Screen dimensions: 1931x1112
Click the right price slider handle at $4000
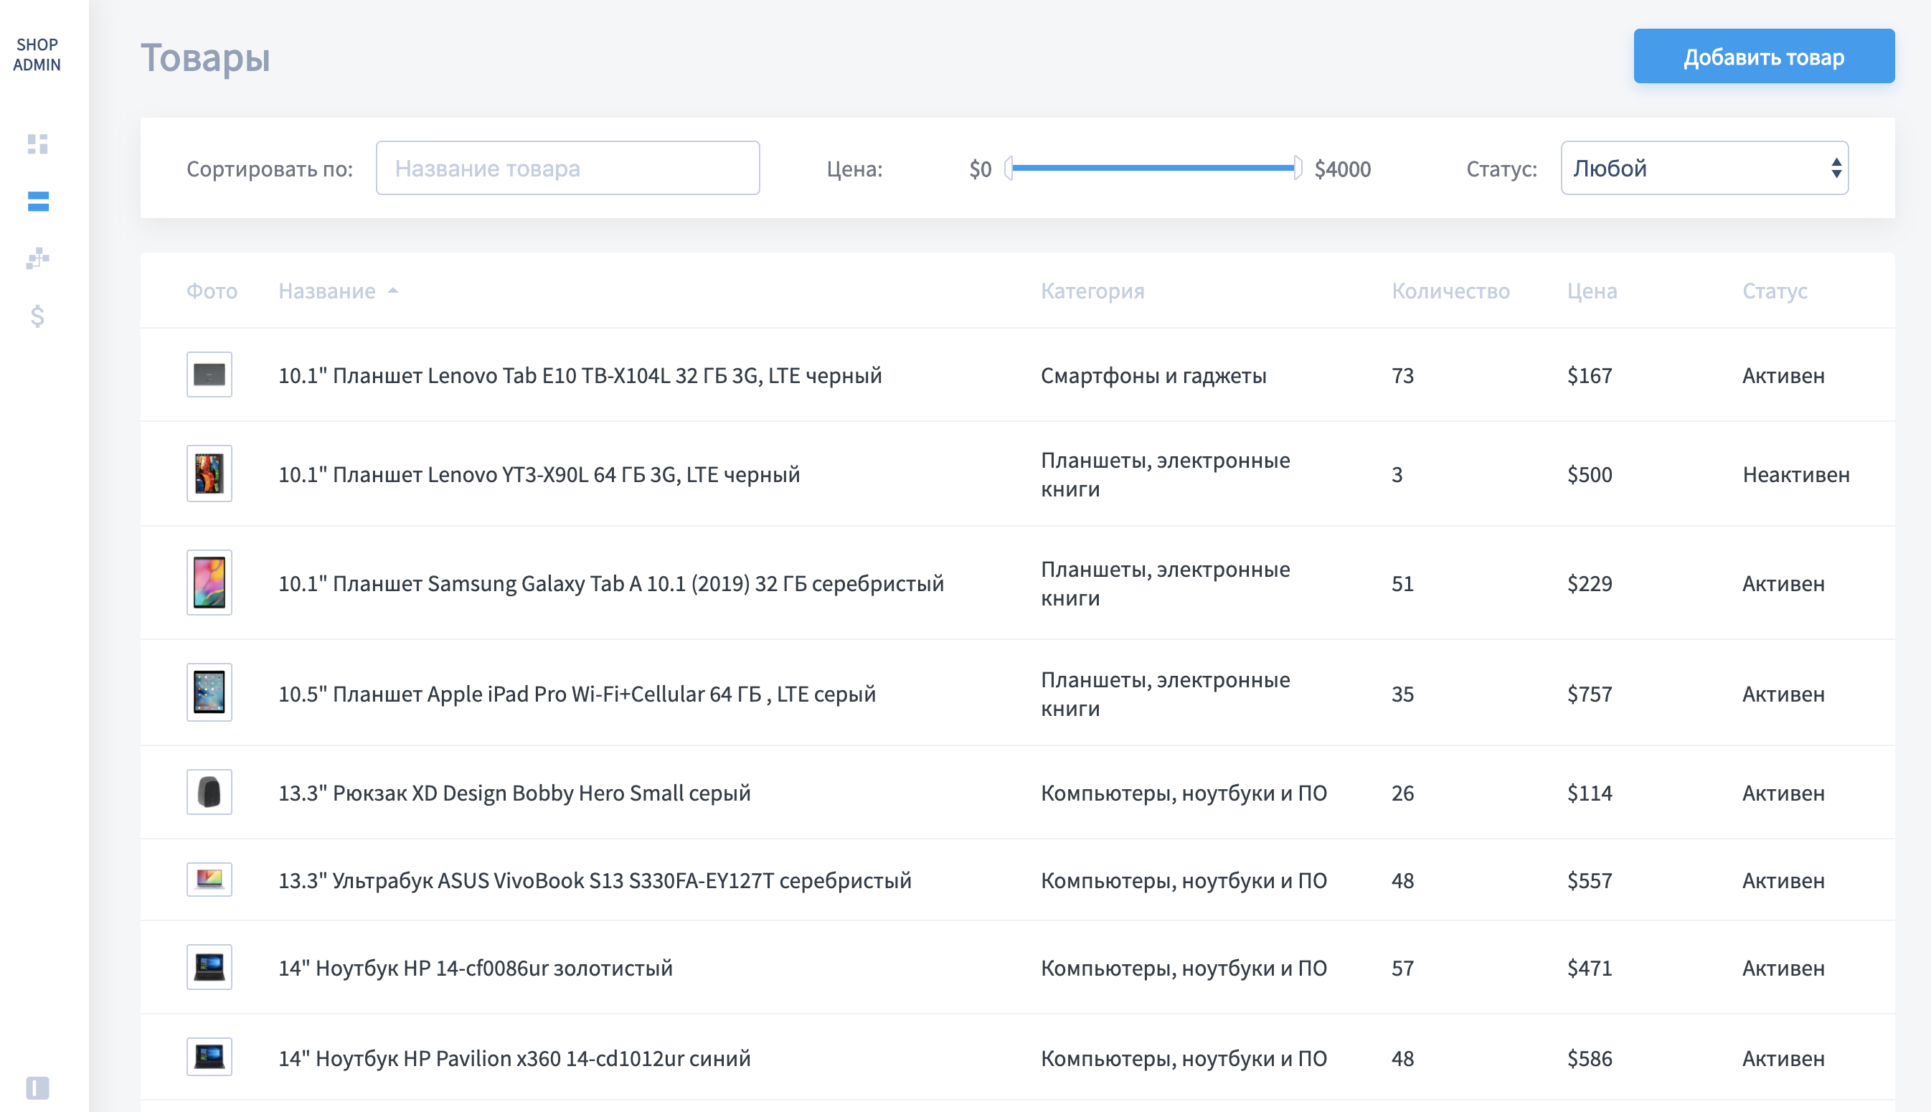pos(1298,168)
